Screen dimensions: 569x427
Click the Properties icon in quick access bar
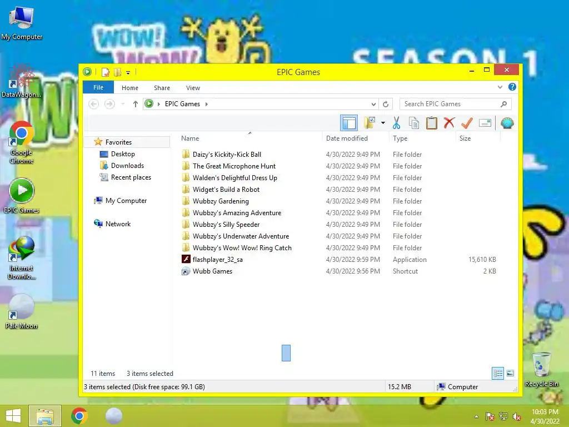(x=106, y=72)
